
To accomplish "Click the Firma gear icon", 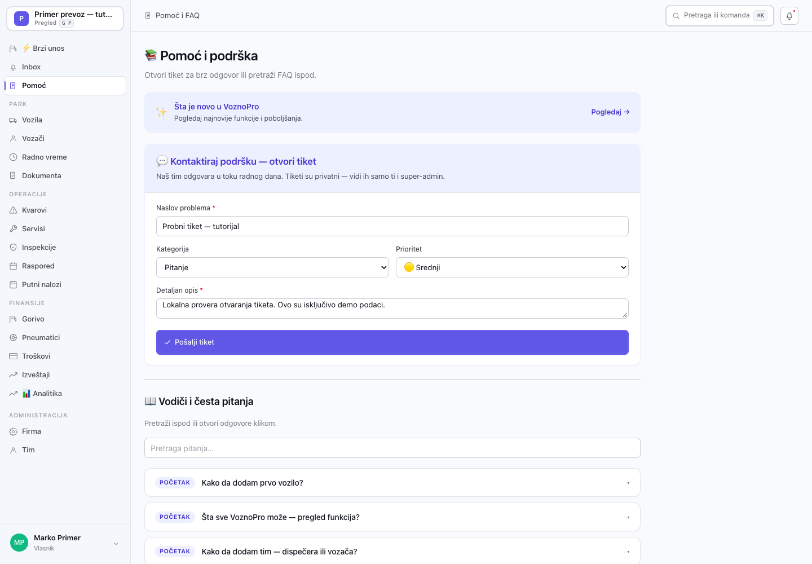I will click(x=13, y=431).
